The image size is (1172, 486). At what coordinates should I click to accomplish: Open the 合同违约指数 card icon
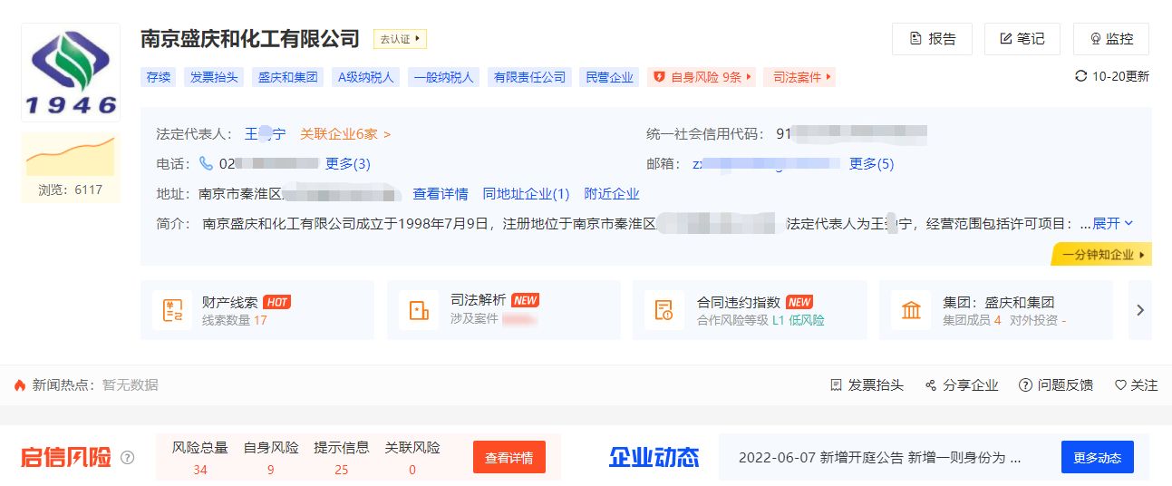tap(665, 310)
